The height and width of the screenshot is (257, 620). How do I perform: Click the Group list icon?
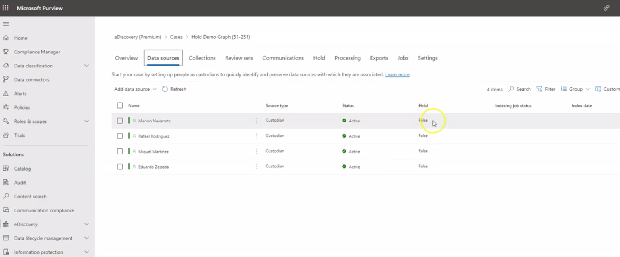click(x=564, y=89)
